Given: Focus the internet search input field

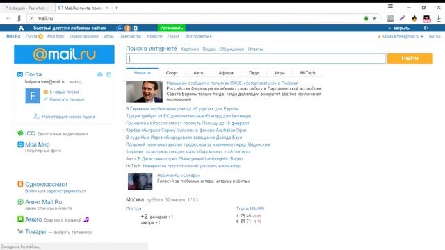Looking at the screenshot, I should coord(256,58).
